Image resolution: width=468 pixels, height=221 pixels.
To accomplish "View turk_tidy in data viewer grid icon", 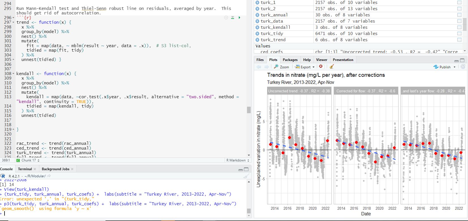I will tap(460, 34).
